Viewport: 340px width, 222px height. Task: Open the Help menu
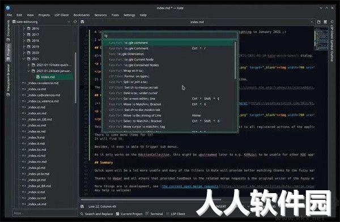point(143,15)
